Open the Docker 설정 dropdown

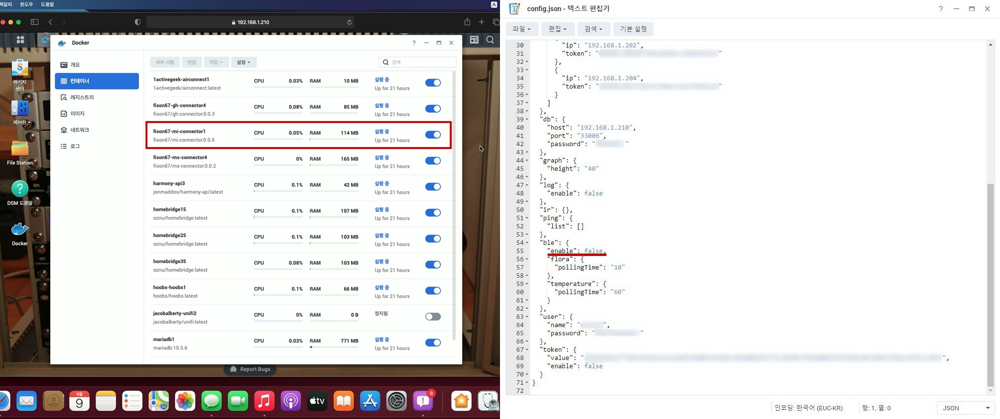click(244, 62)
